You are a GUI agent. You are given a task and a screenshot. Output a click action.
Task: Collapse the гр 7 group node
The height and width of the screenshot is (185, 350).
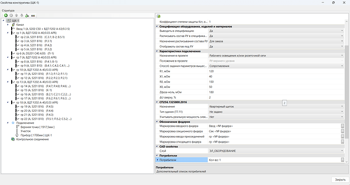(x=8, y=57)
